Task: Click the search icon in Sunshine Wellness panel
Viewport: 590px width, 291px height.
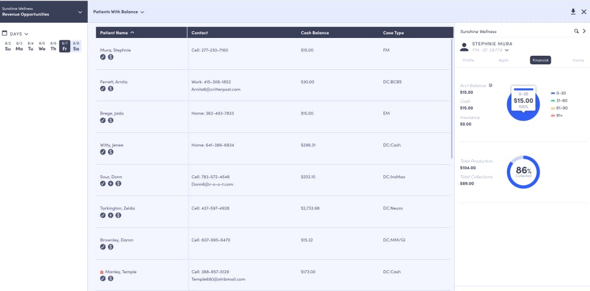Action: [576, 31]
